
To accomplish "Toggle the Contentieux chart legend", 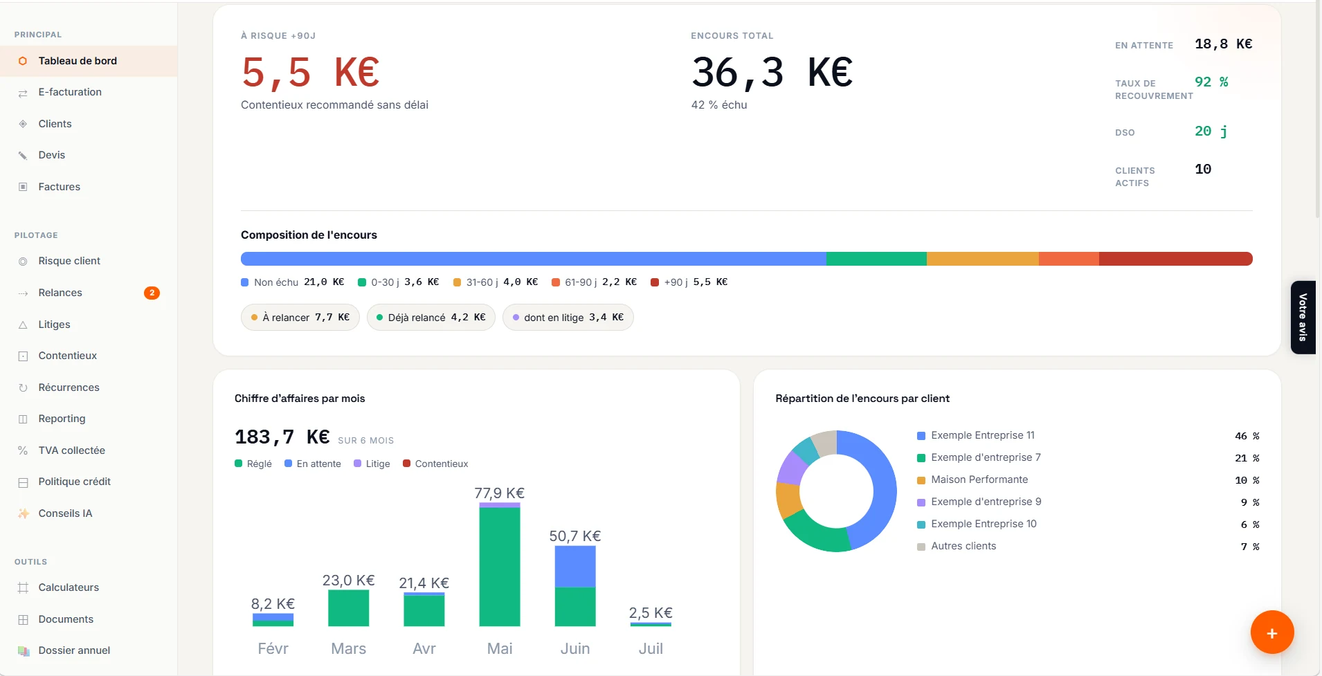I will coord(435,464).
